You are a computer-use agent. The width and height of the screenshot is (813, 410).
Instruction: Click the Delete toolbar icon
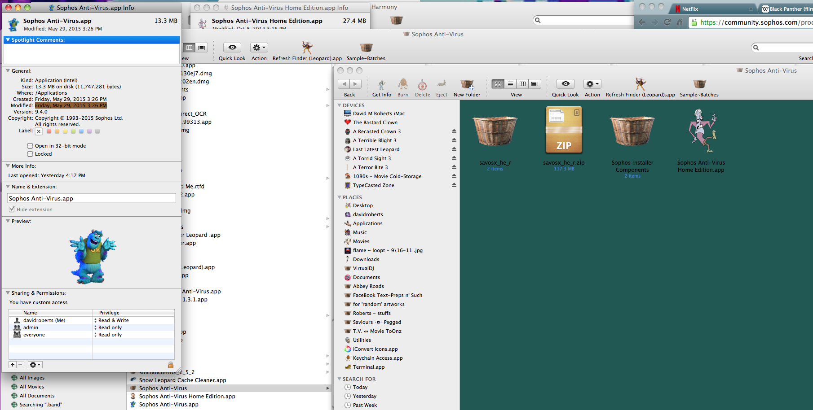pos(422,84)
